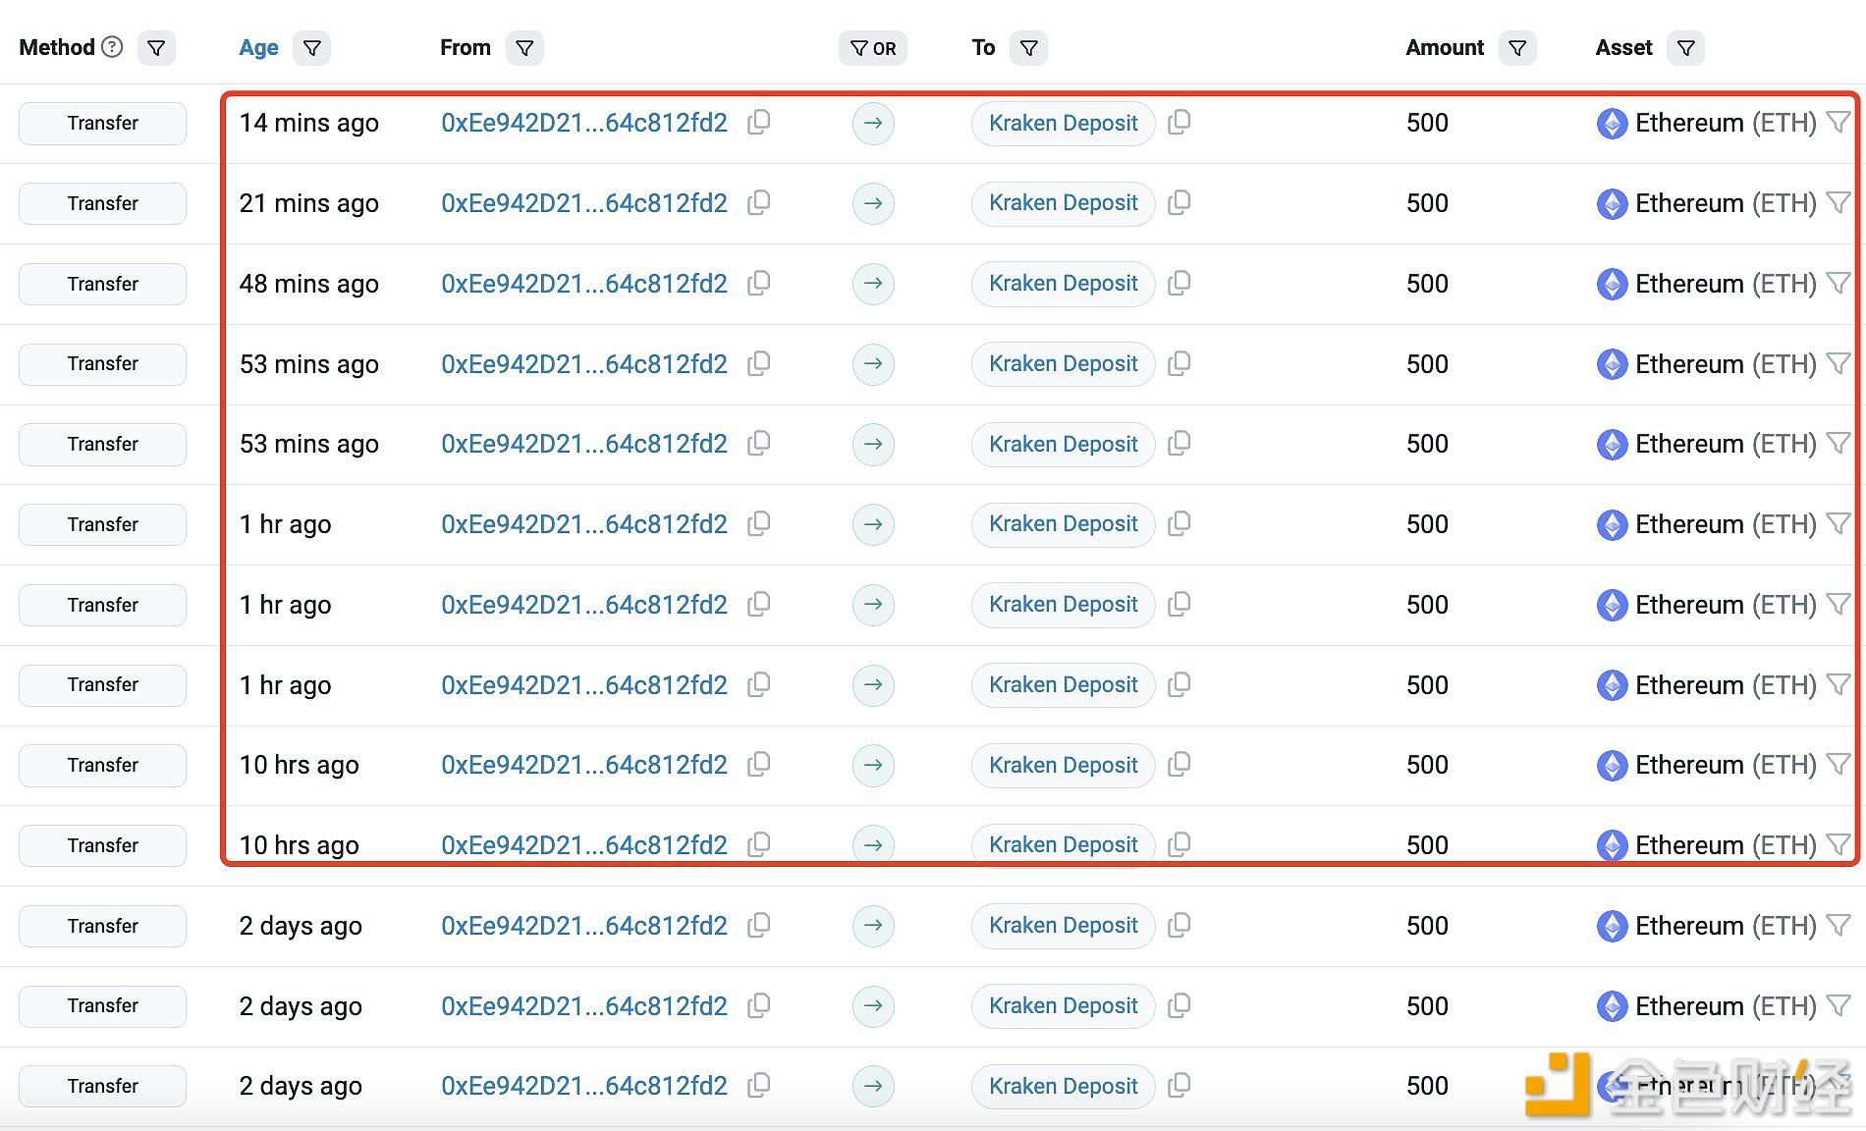Select the "14 mins ago" age text
Screen dimensions: 1866x1131
click(309, 123)
